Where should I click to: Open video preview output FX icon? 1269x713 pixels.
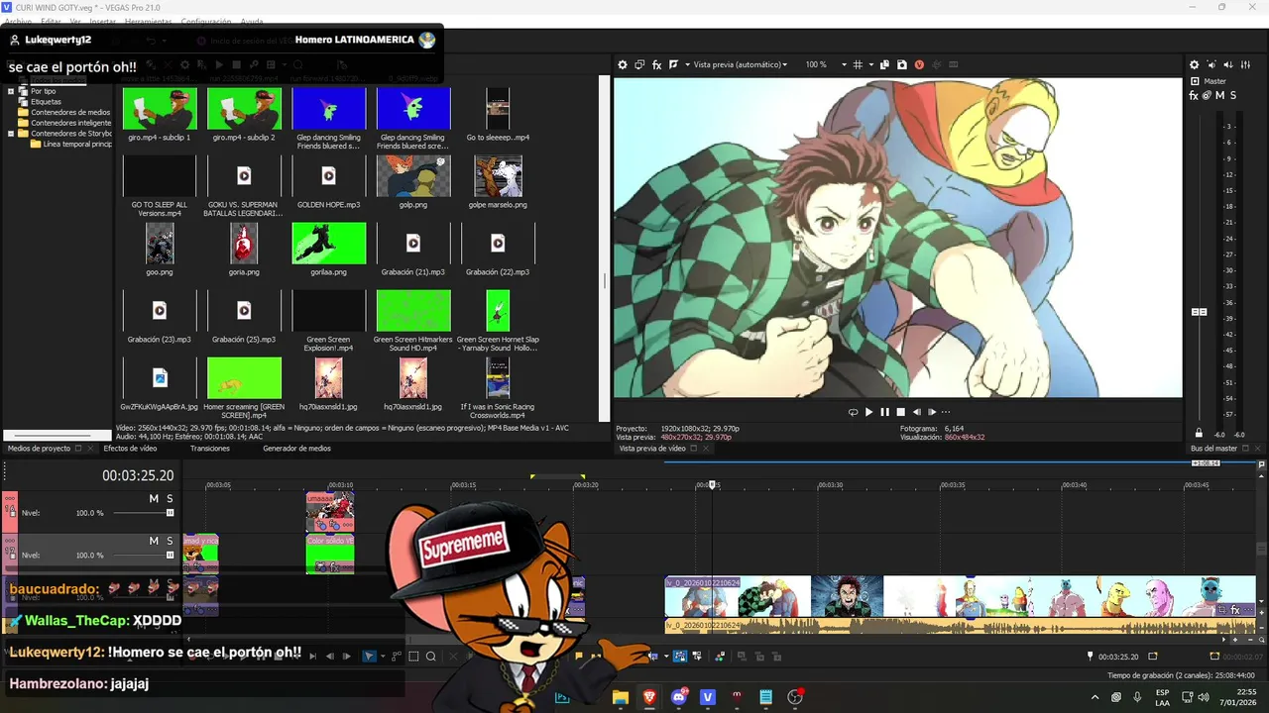pos(656,64)
